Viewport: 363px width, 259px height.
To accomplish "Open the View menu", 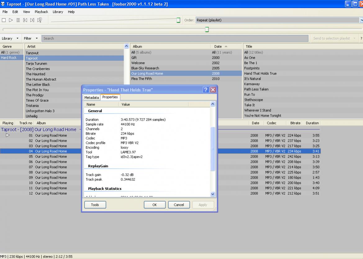I will click(x=26, y=12).
